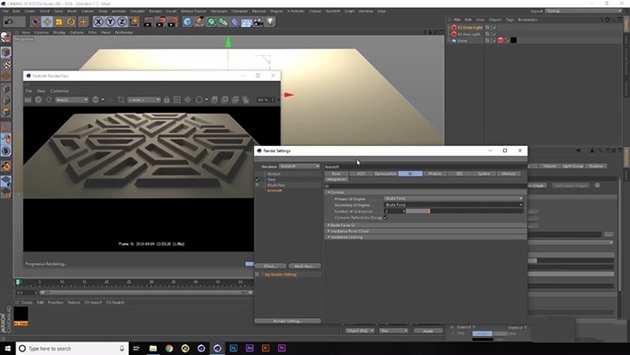Click the Multi-Pass... button
The height and width of the screenshot is (355, 630).
(x=304, y=266)
